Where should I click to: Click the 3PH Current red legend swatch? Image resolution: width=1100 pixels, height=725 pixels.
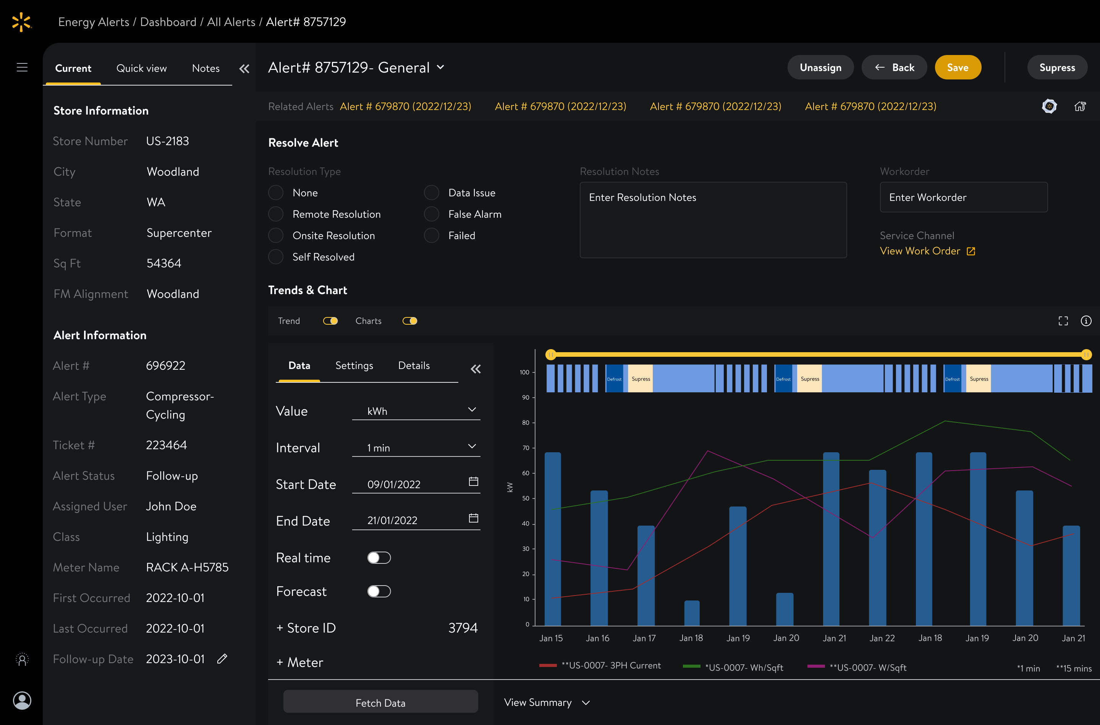[x=548, y=666]
